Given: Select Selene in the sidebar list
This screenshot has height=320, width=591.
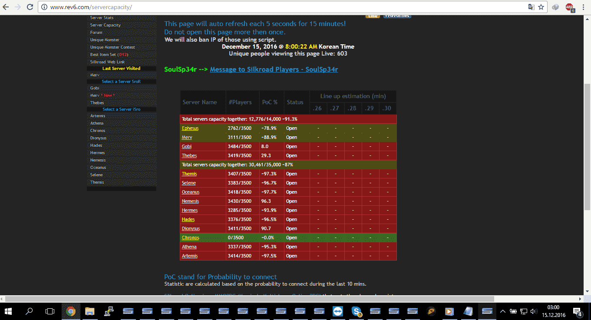Looking at the screenshot, I should point(96,175).
